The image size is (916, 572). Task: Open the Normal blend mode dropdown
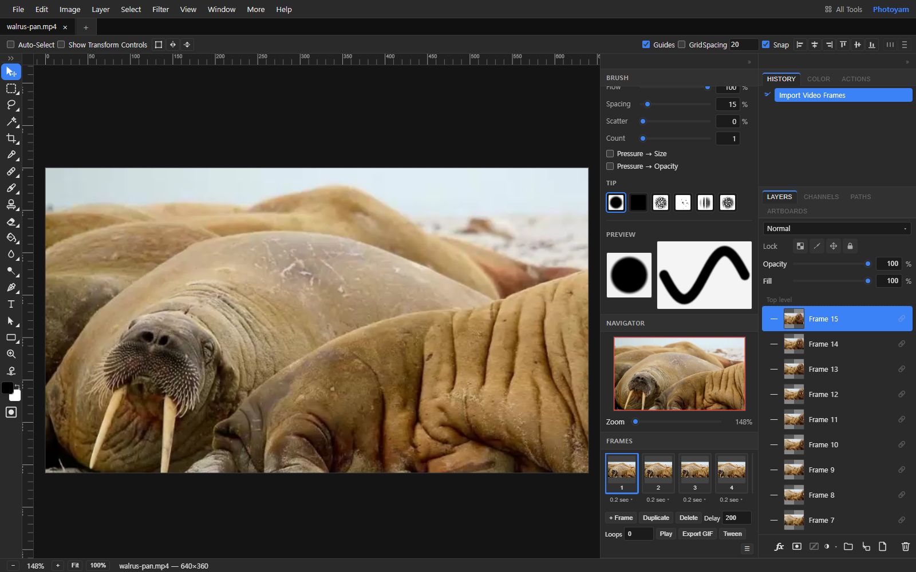coord(836,228)
